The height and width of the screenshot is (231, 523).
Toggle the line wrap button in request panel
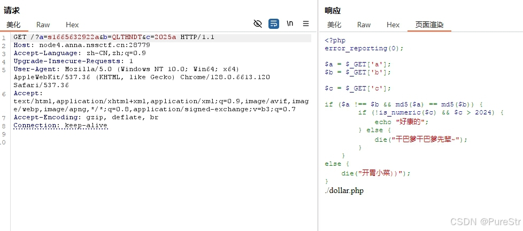click(x=274, y=24)
